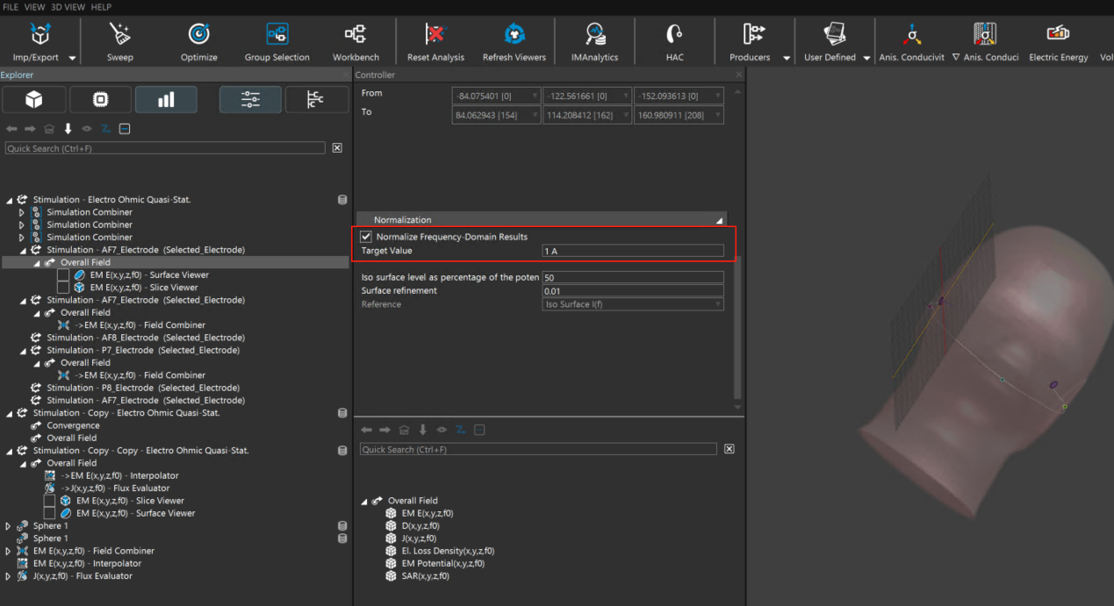
Task: Open the Producers dropdown arrow
Action: pyautogui.click(x=787, y=58)
